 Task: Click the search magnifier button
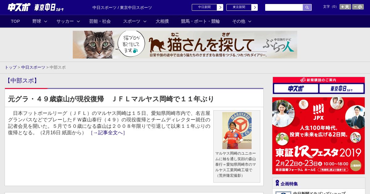pos(307,7)
